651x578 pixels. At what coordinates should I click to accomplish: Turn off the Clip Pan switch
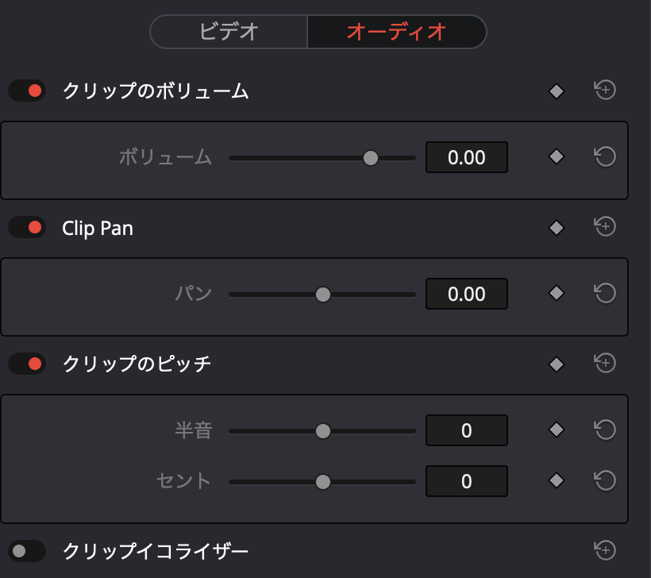[x=27, y=228]
